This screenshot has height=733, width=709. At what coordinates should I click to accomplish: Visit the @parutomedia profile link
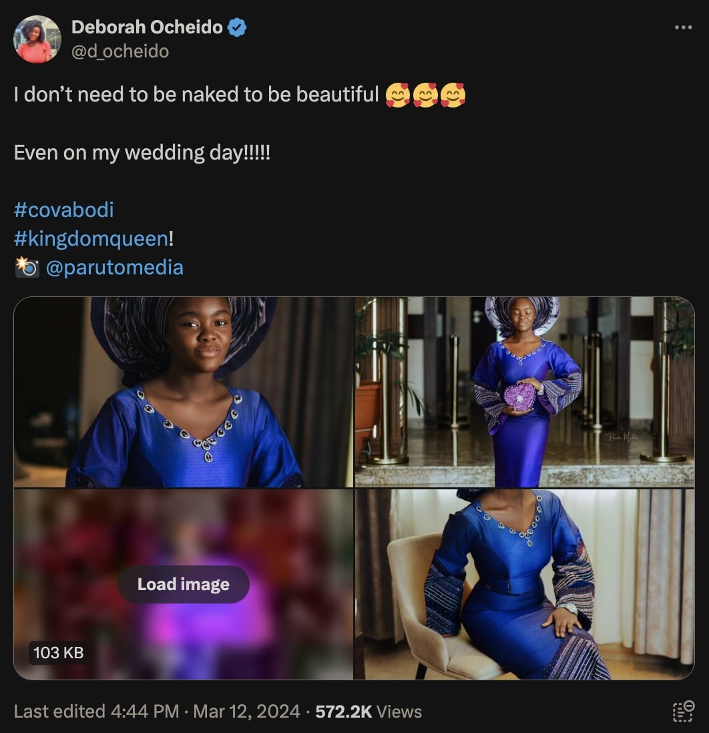tap(117, 267)
